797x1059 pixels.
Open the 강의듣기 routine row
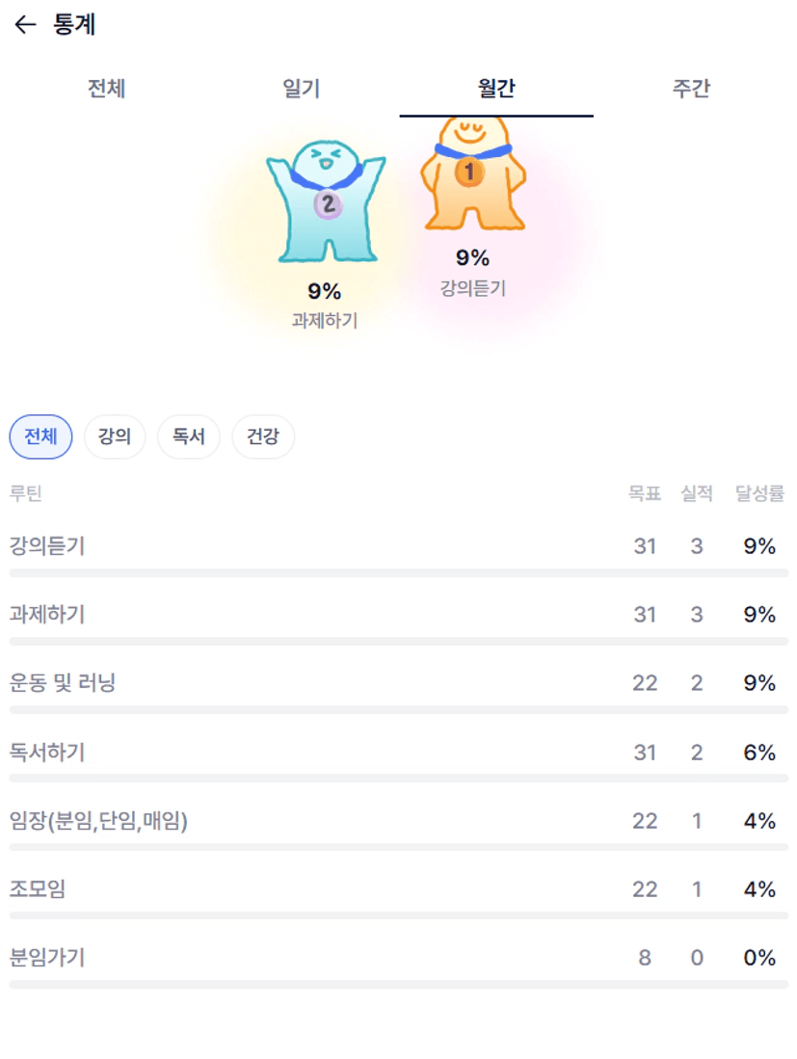[47, 546]
